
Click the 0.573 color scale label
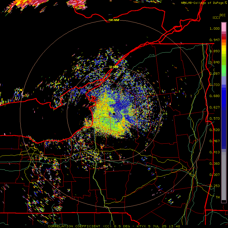215,119
